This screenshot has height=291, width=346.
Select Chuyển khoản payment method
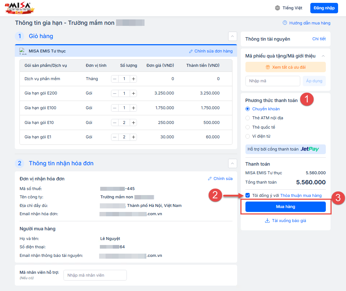(248, 109)
